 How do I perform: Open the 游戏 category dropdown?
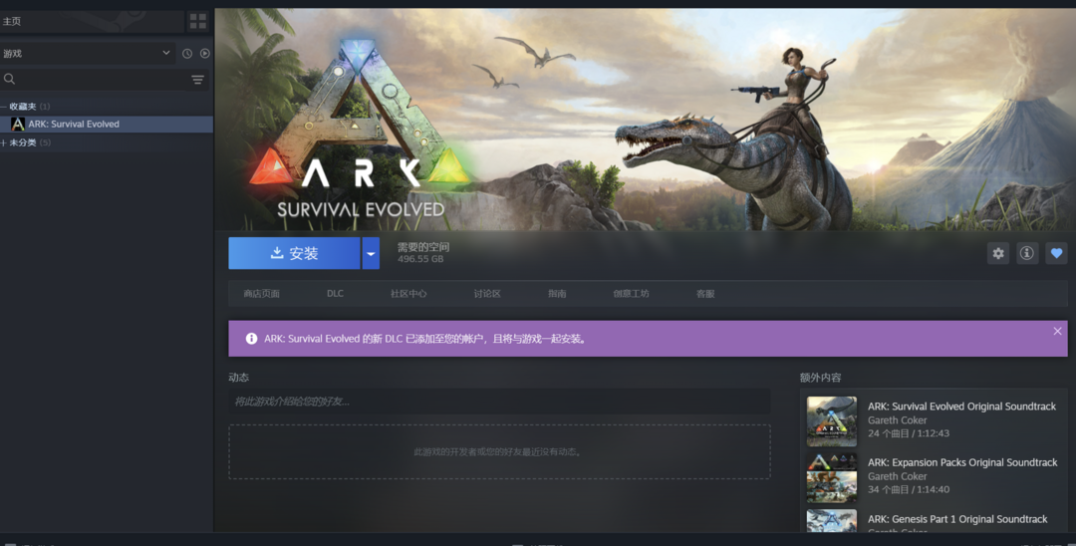(88, 54)
